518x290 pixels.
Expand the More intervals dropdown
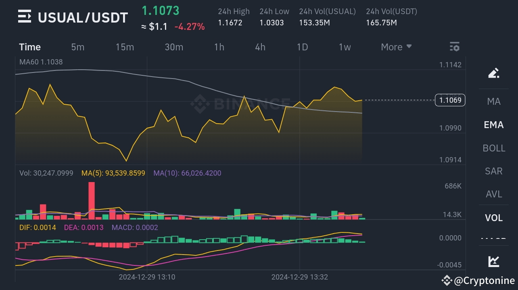396,47
